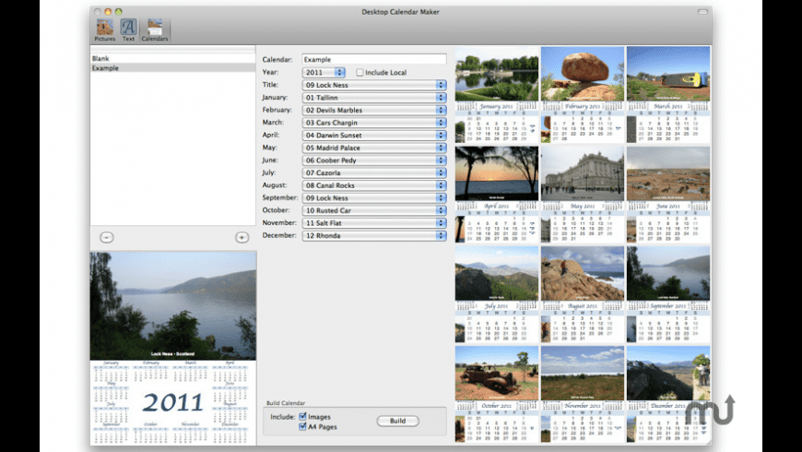Viewport: 802px width, 452px height.
Task: Open the Year 2011 dropdown
Action: pyautogui.click(x=324, y=72)
